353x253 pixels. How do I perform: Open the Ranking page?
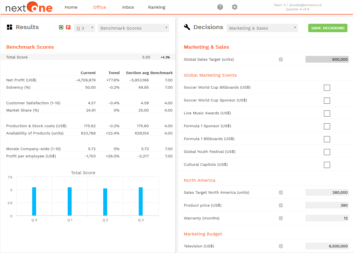coord(157,7)
